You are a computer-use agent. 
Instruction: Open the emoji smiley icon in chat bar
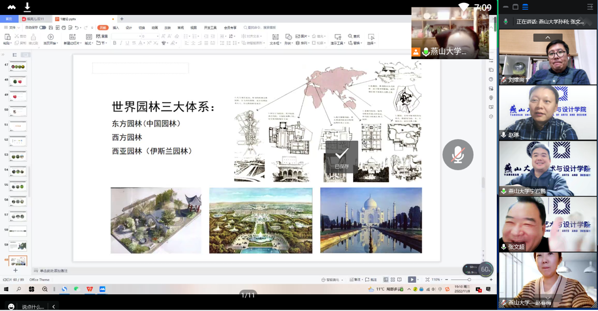click(11, 306)
